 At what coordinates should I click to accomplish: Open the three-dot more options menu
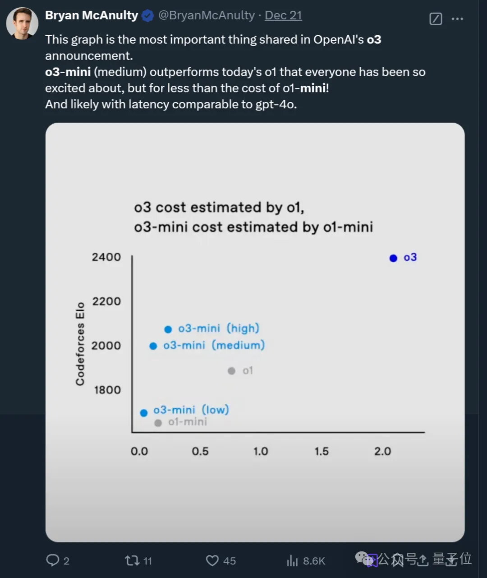point(457,18)
